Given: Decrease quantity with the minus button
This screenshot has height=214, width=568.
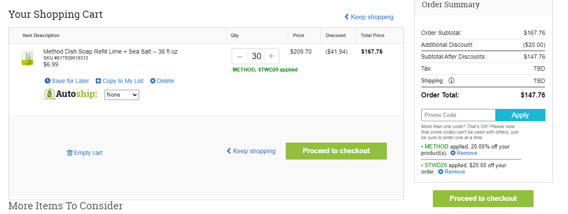Looking at the screenshot, I should point(240,56).
